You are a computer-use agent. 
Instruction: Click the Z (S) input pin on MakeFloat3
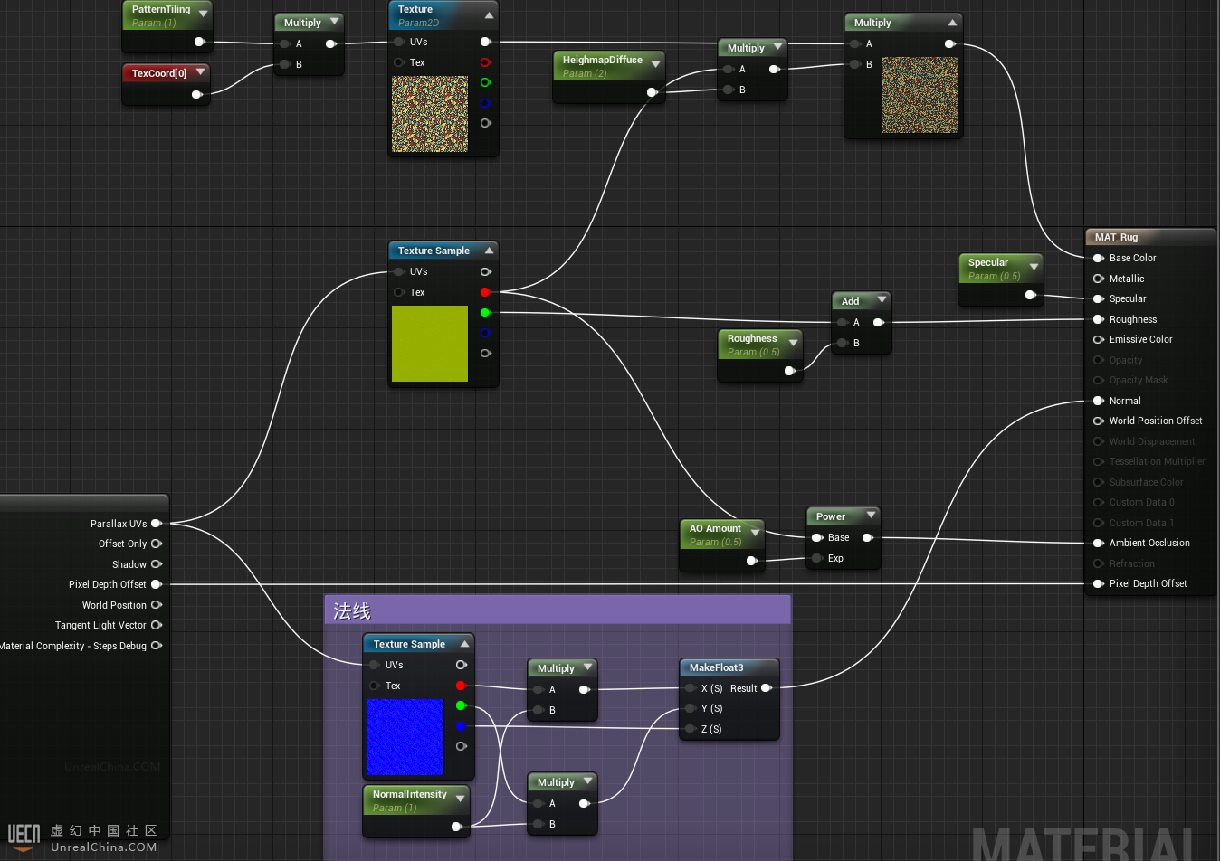pos(691,729)
